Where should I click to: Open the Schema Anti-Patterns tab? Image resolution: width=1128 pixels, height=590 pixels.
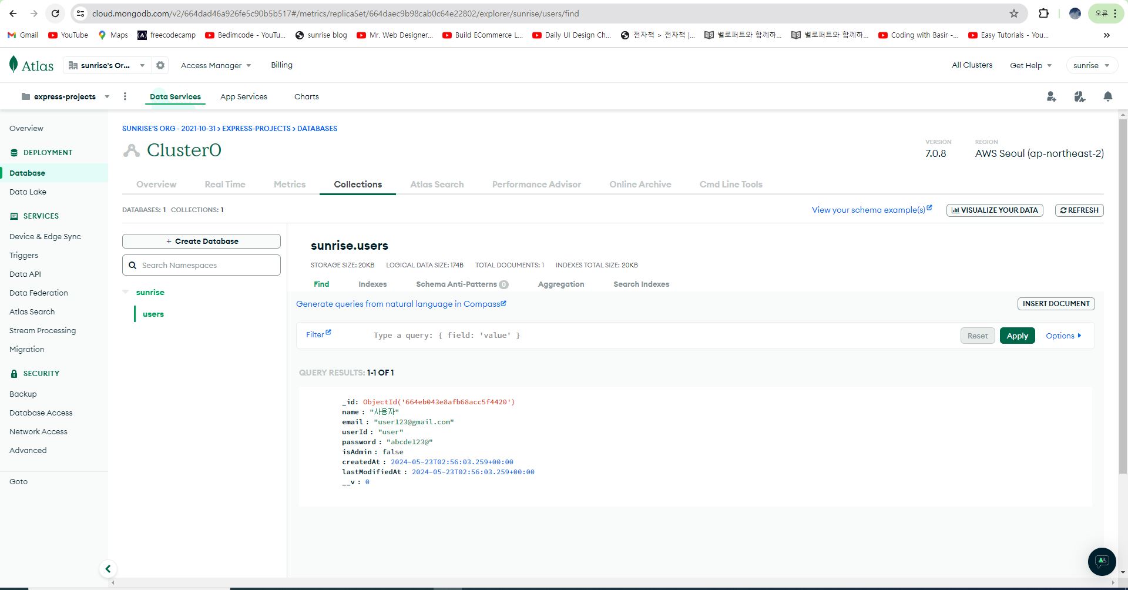(x=462, y=284)
